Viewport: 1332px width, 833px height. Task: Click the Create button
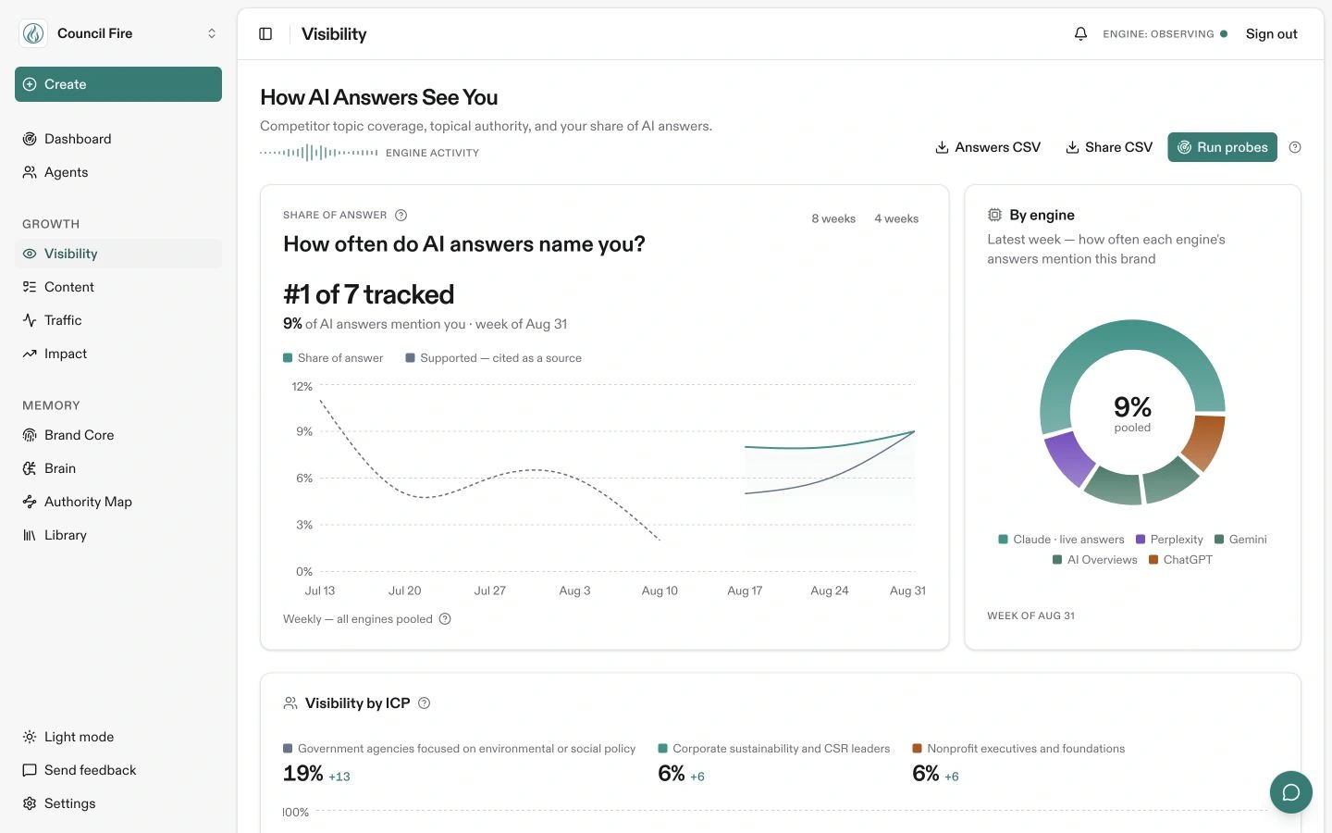pyautogui.click(x=118, y=84)
